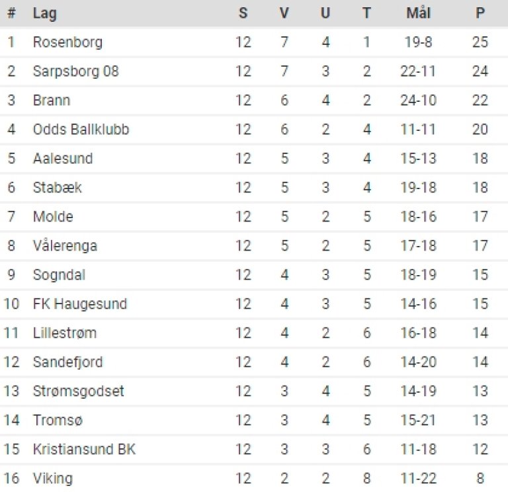Select the Stabæk team name
This screenshot has width=508, height=492.
coord(56,188)
